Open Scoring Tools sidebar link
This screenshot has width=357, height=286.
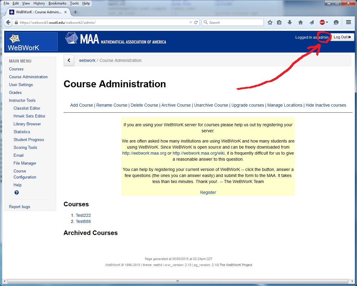point(25,147)
